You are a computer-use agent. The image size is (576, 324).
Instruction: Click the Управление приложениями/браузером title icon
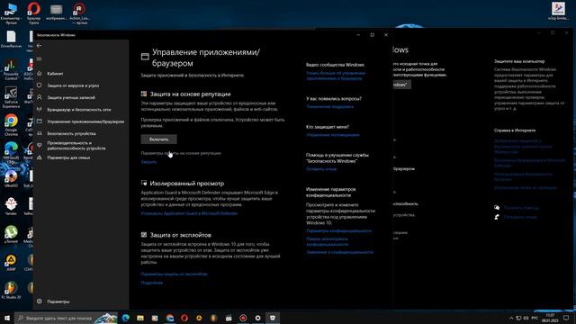[145, 56]
